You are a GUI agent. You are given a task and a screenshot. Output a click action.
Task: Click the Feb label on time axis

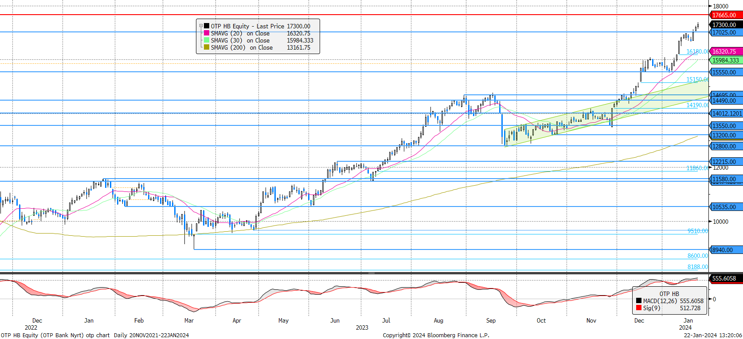(x=139, y=320)
